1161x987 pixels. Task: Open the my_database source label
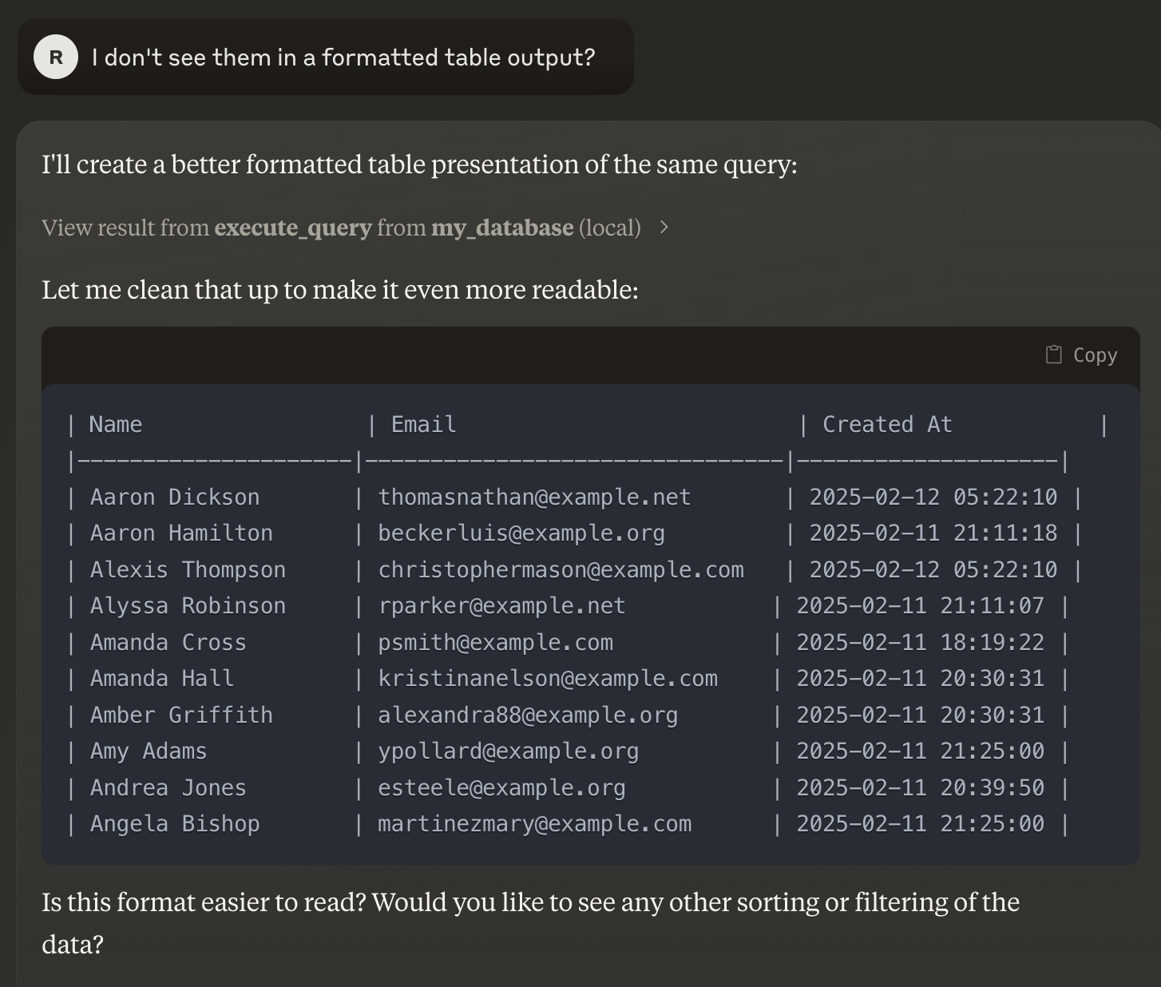[x=502, y=228]
